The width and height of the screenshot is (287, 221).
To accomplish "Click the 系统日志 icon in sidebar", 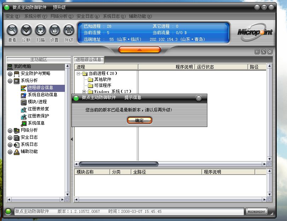I will click(x=17, y=145).
